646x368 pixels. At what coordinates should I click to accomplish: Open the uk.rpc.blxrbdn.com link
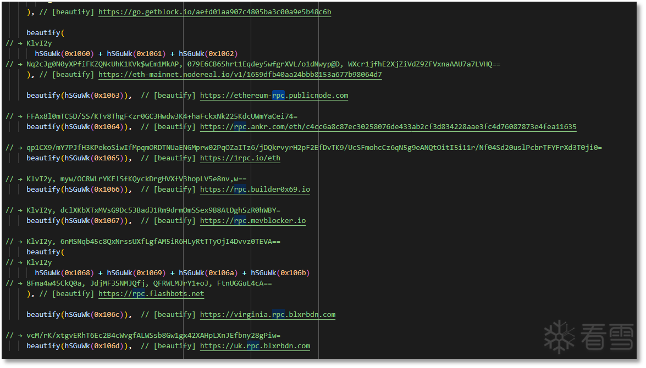[x=255, y=346]
